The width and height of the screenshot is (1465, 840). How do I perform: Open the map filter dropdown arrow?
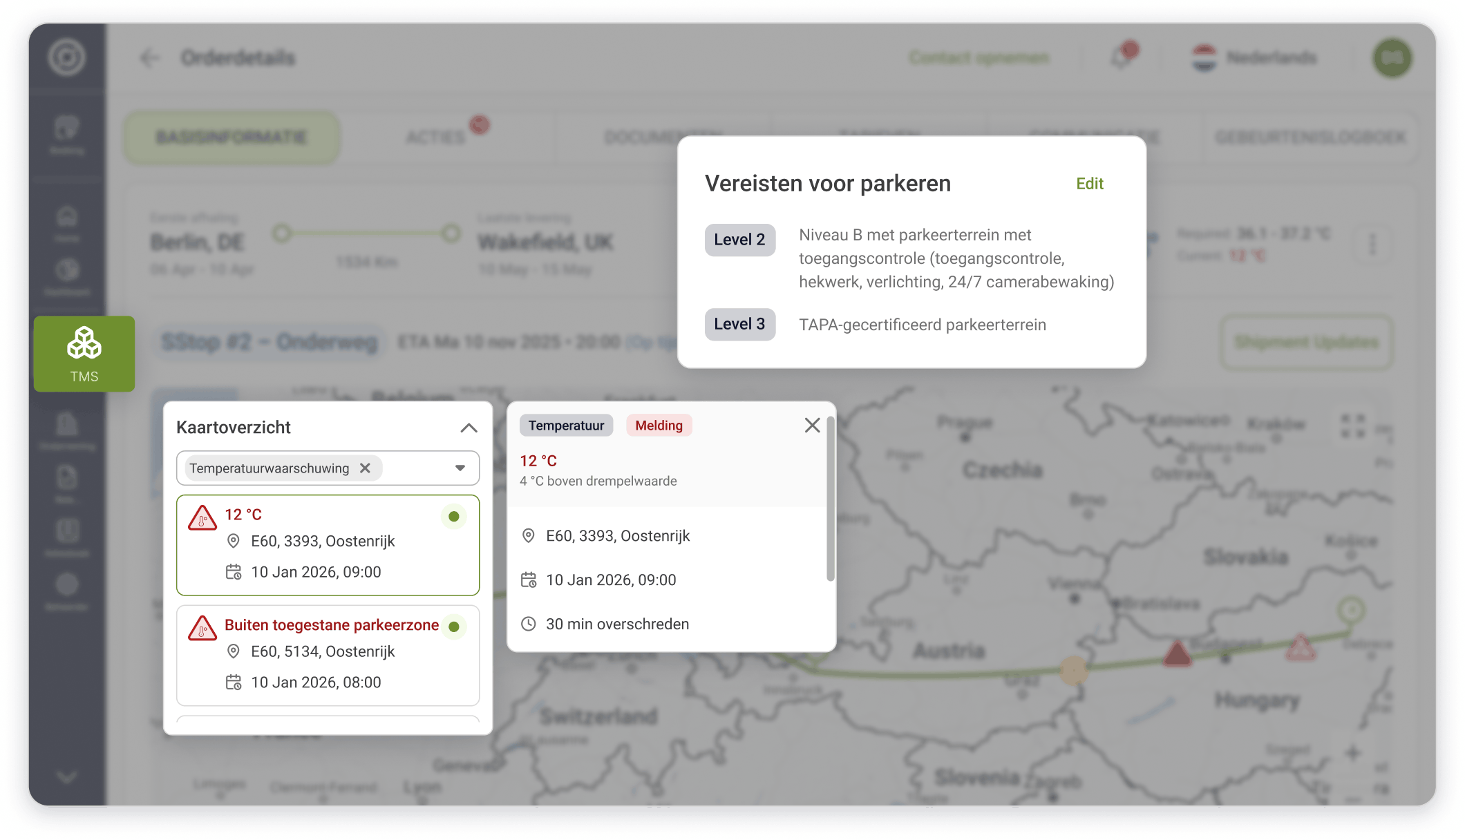click(460, 468)
